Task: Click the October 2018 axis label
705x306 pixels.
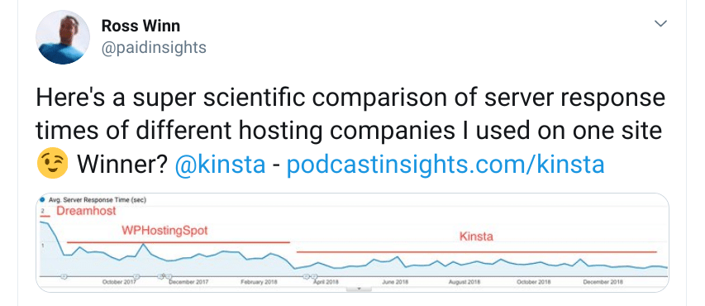Action: point(534,282)
